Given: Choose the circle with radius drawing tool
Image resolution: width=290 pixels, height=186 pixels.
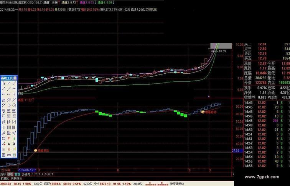Looking at the screenshot, I should (x=14, y=105).
